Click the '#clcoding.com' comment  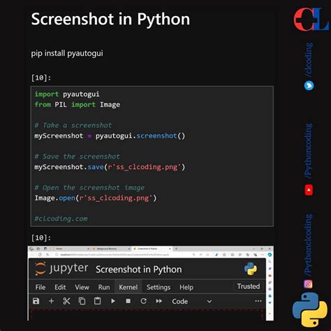click(61, 219)
